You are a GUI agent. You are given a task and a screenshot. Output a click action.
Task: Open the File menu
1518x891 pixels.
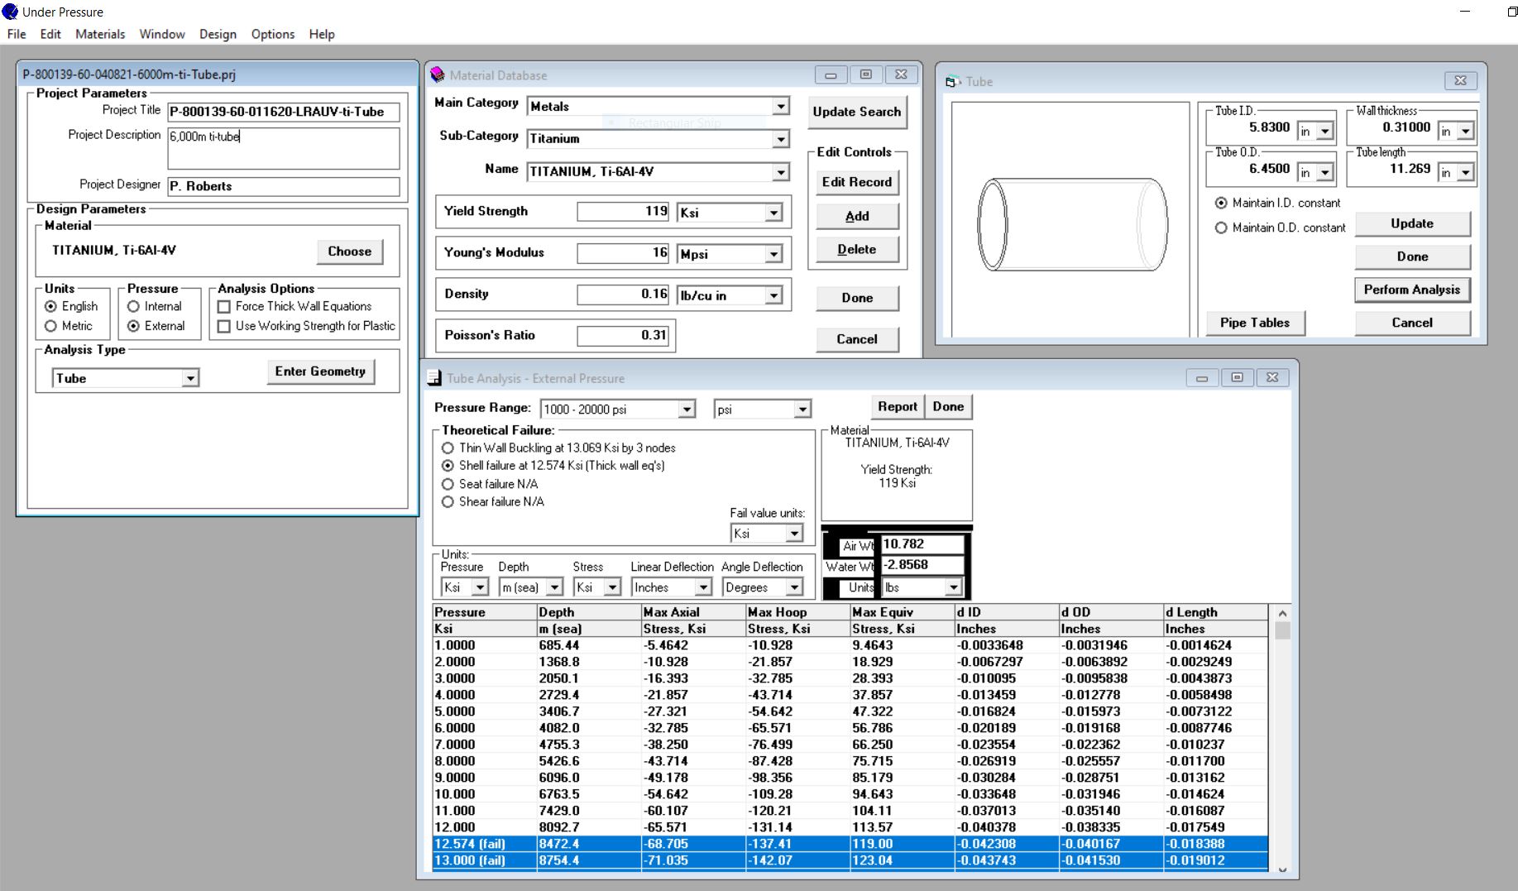17,34
